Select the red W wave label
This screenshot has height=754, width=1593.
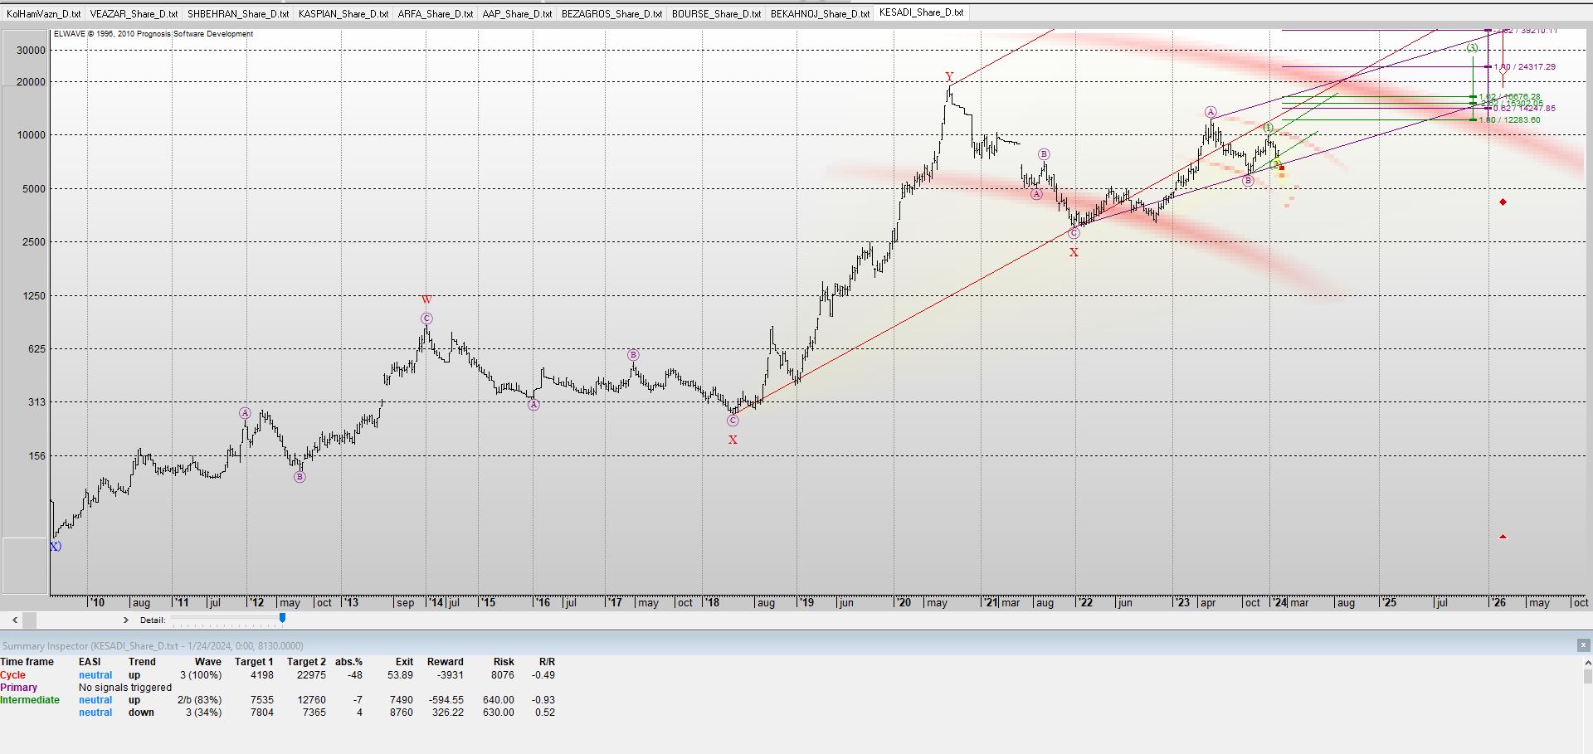click(x=426, y=300)
